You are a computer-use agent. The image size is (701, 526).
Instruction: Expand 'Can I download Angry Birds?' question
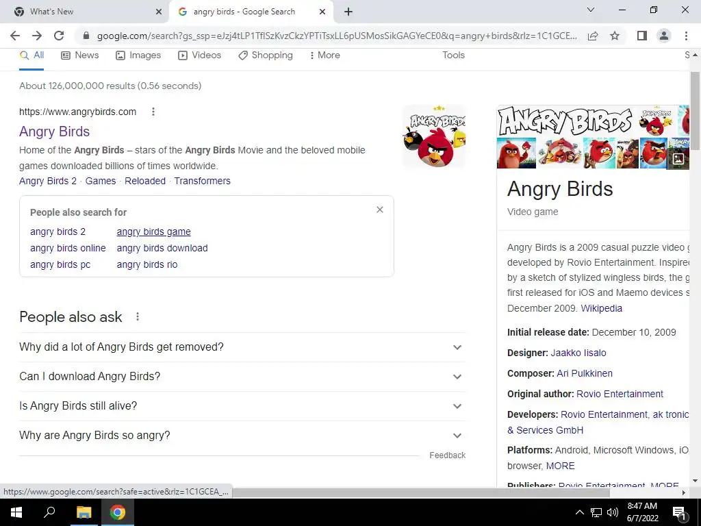242,377
